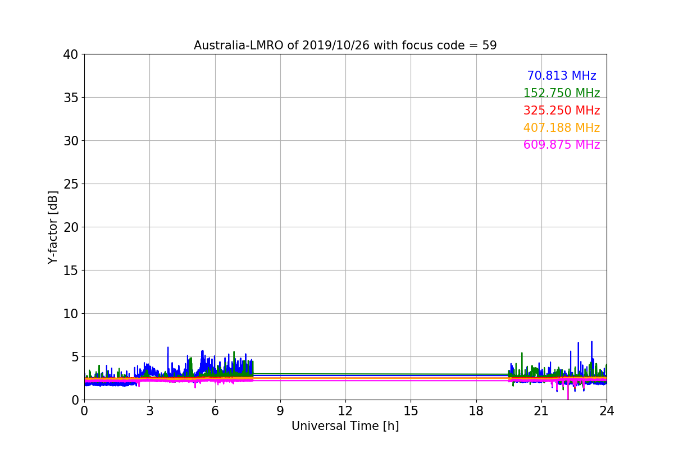Click y-axis tick label 5
The width and height of the screenshot is (674, 449).
[x=75, y=357]
